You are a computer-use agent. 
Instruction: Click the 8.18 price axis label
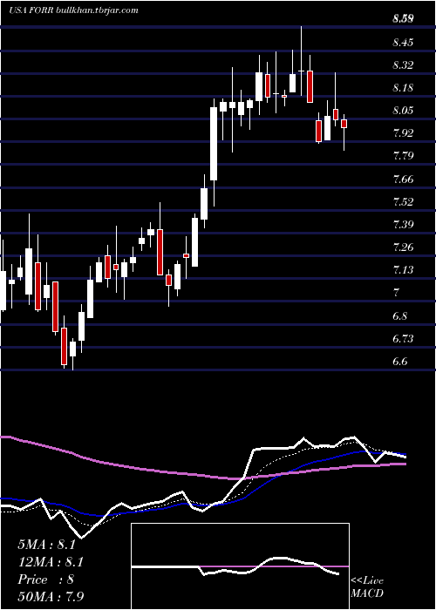403,88
